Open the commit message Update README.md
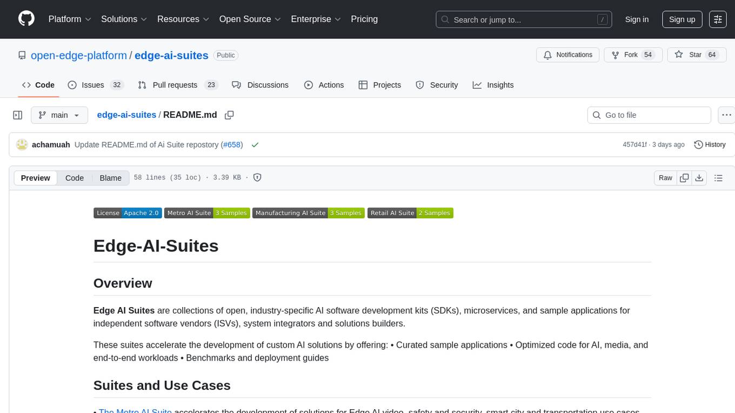Screen dimensions: 735x413 pyautogui.click(x=146, y=145)
